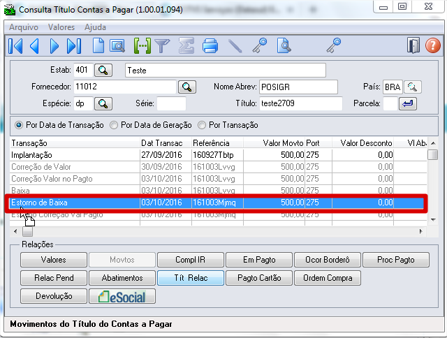
Task: Go to next record arrow icon
Action: click(x=54, y=46)
